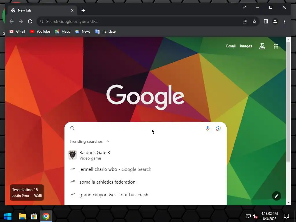Choose somalia athletics federation suggestion
296x222 pixels.
click(145, 182)
